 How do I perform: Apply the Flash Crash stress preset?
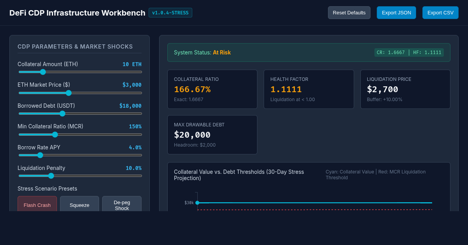click(x=37, y=204)
